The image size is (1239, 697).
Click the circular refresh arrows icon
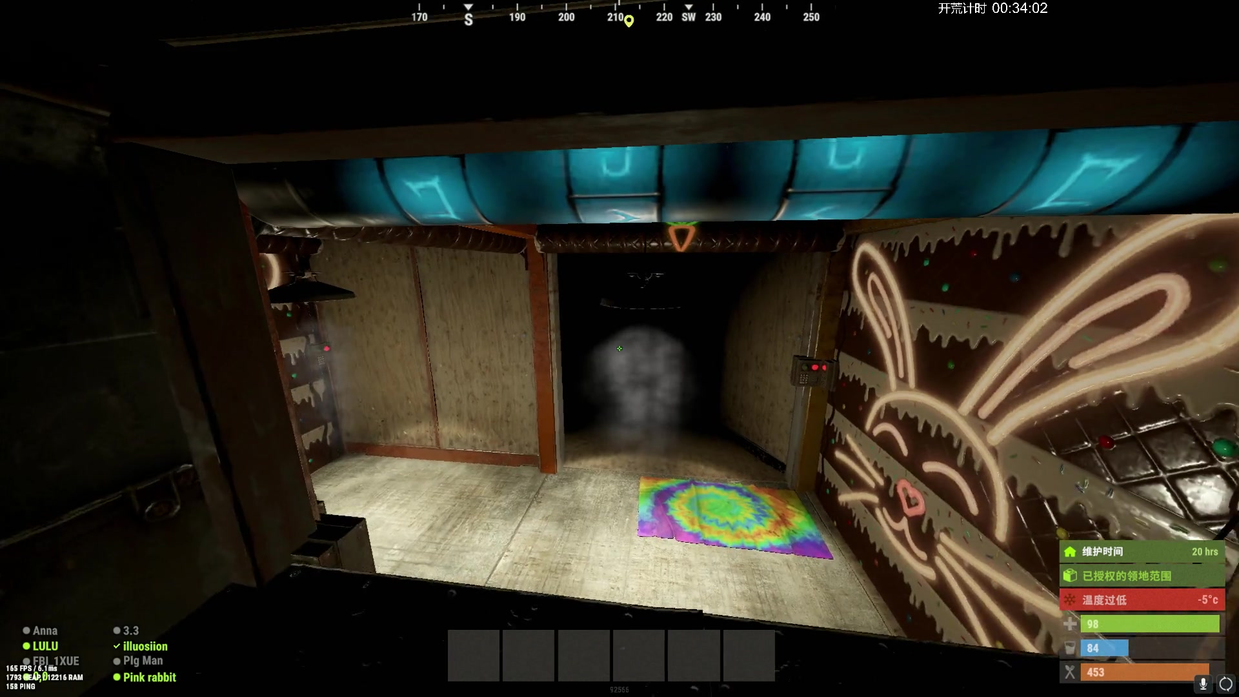1225,684
